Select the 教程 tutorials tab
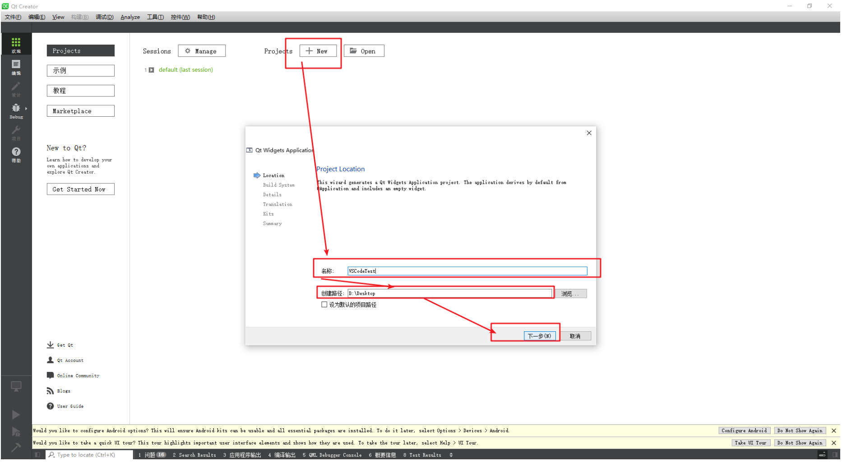 [80, 91]
